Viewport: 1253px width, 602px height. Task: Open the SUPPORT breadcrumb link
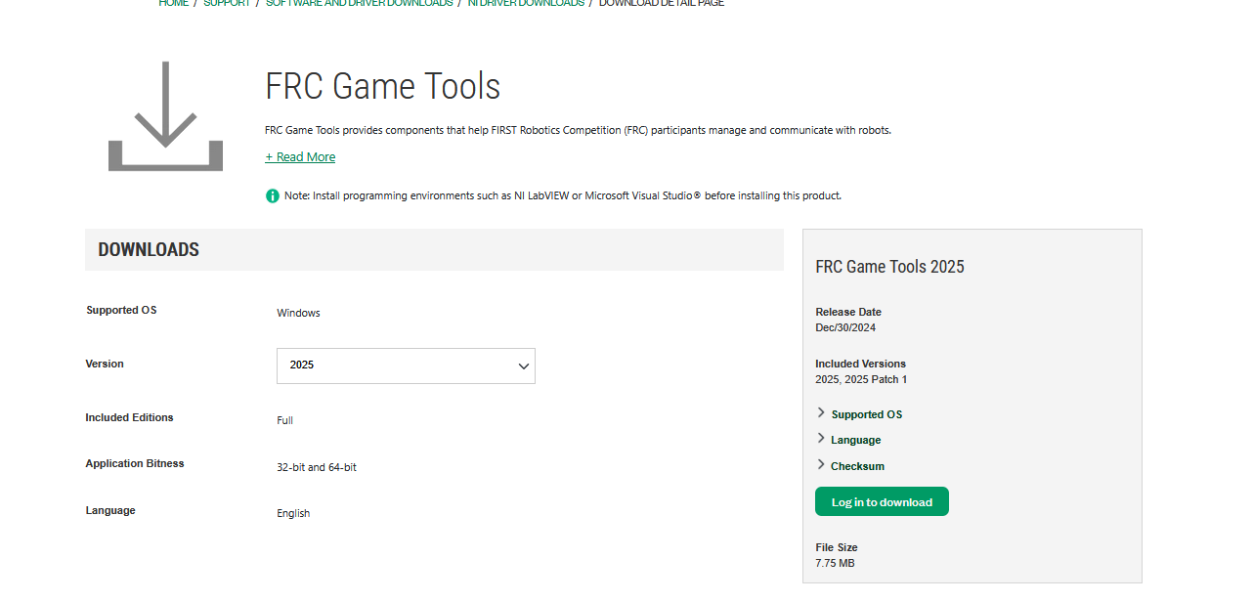227,3
